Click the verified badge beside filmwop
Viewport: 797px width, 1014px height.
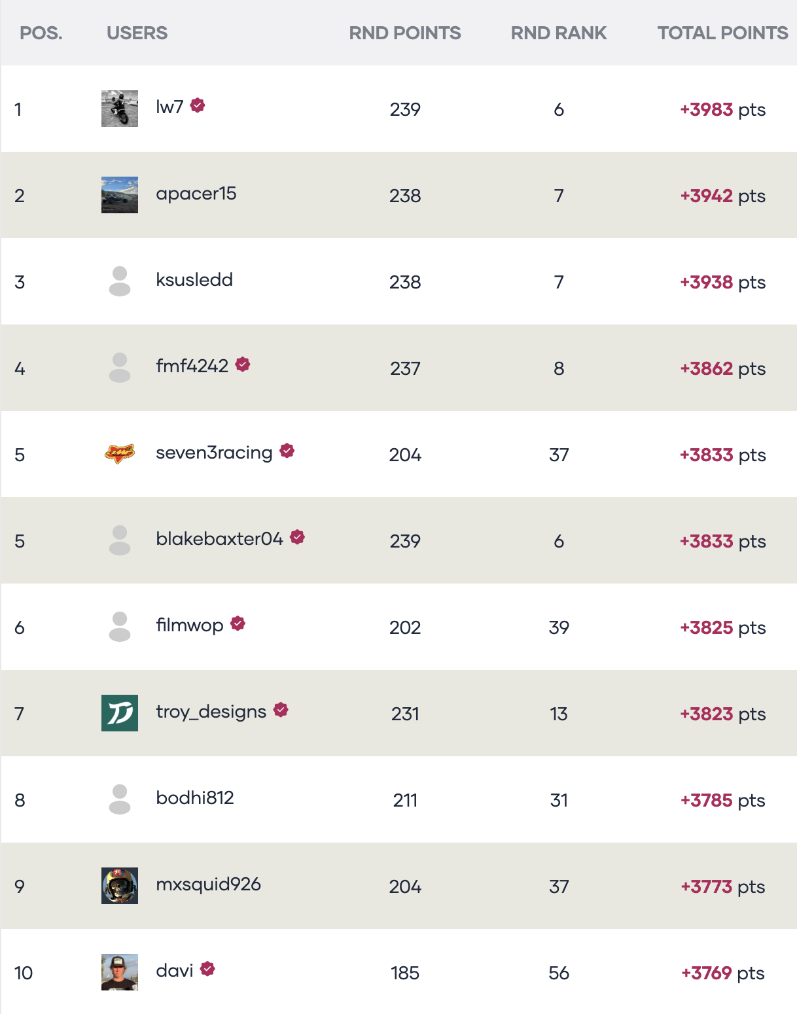[x=238, y=623]
